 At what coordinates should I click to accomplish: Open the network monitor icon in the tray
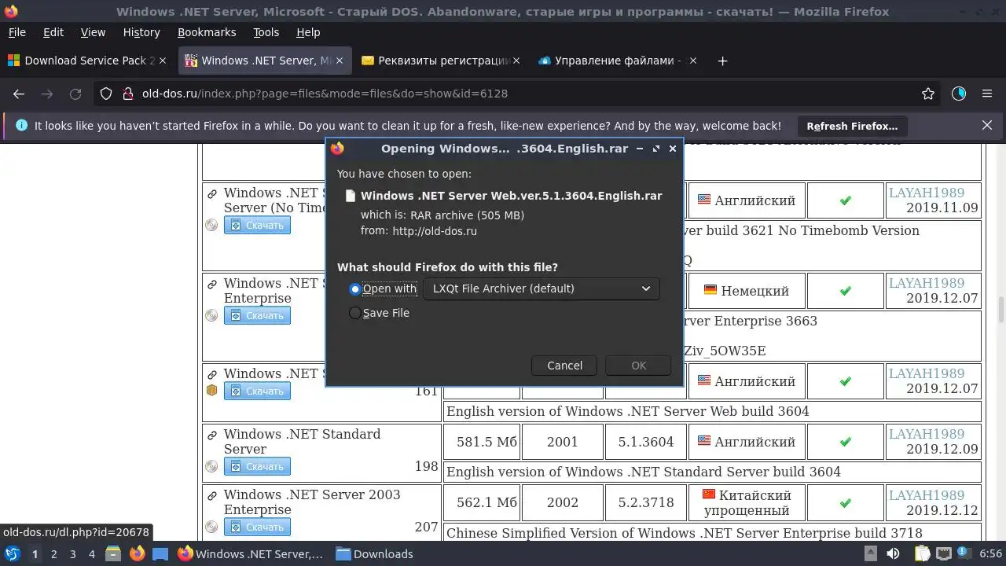click(943, 554)
